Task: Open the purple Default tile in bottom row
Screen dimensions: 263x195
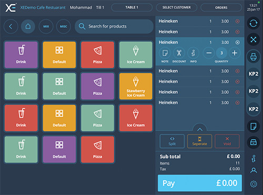Action: (59, 149)
